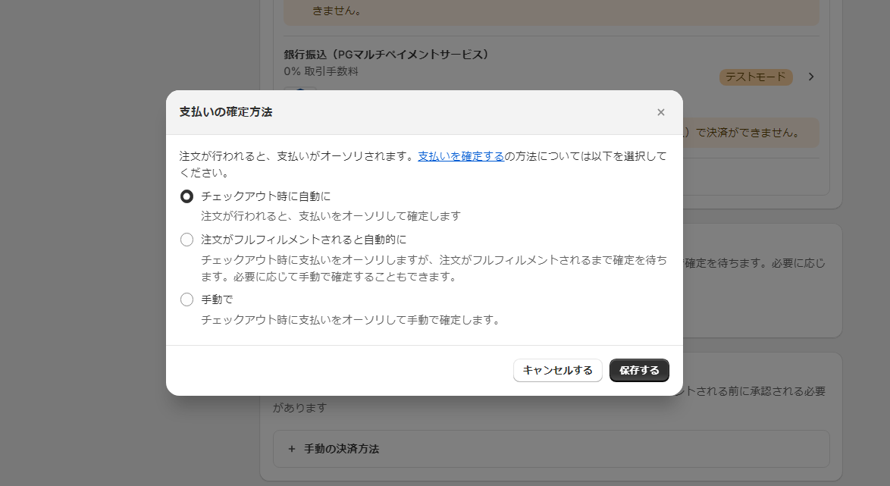Select the チェックアウト時に自動に radio button
The height and width of the screenshot is (486, 890).
186,196
